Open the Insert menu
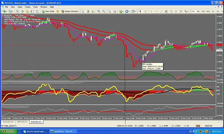Image resolution: width=224 pixels, height=134 pixels. tap(20, 7)
